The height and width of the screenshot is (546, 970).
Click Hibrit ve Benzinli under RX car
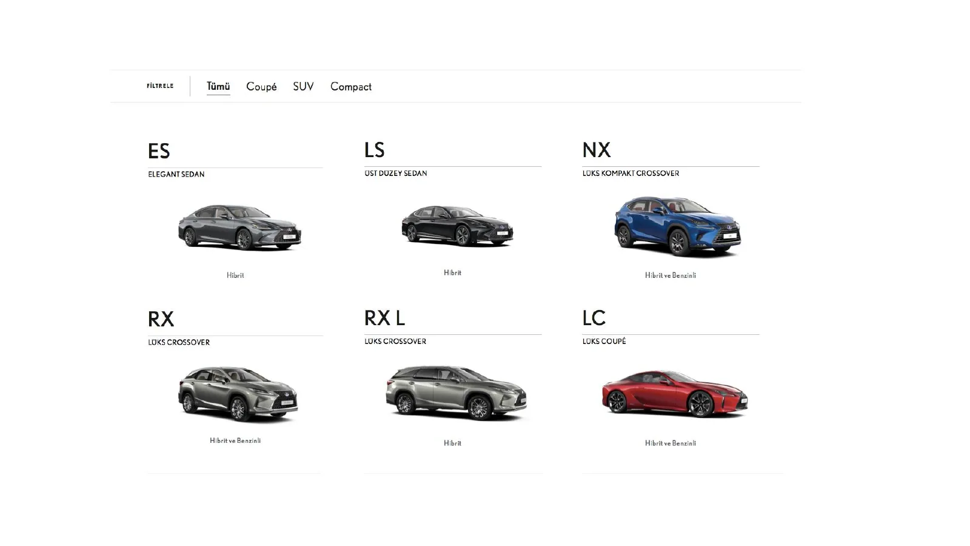235,440
